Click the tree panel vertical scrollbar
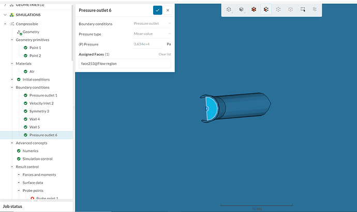 coord(72,33)
